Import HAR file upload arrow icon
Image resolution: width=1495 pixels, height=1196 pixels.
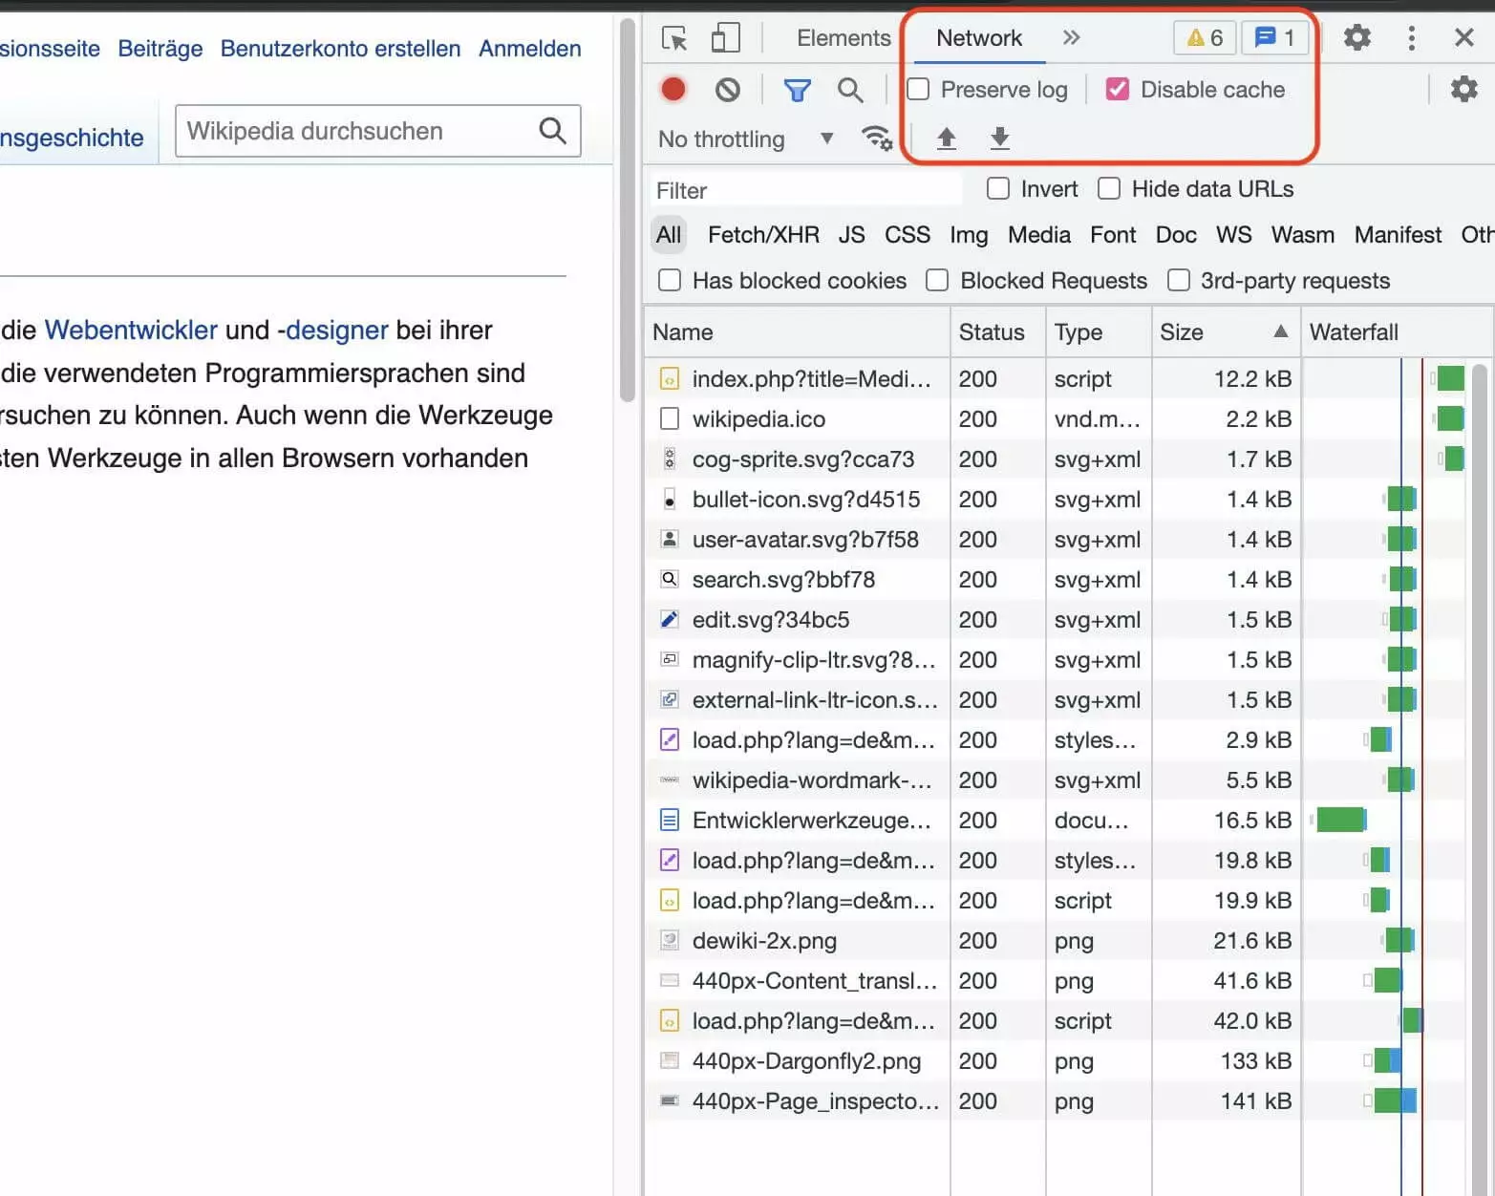(947, 139)
